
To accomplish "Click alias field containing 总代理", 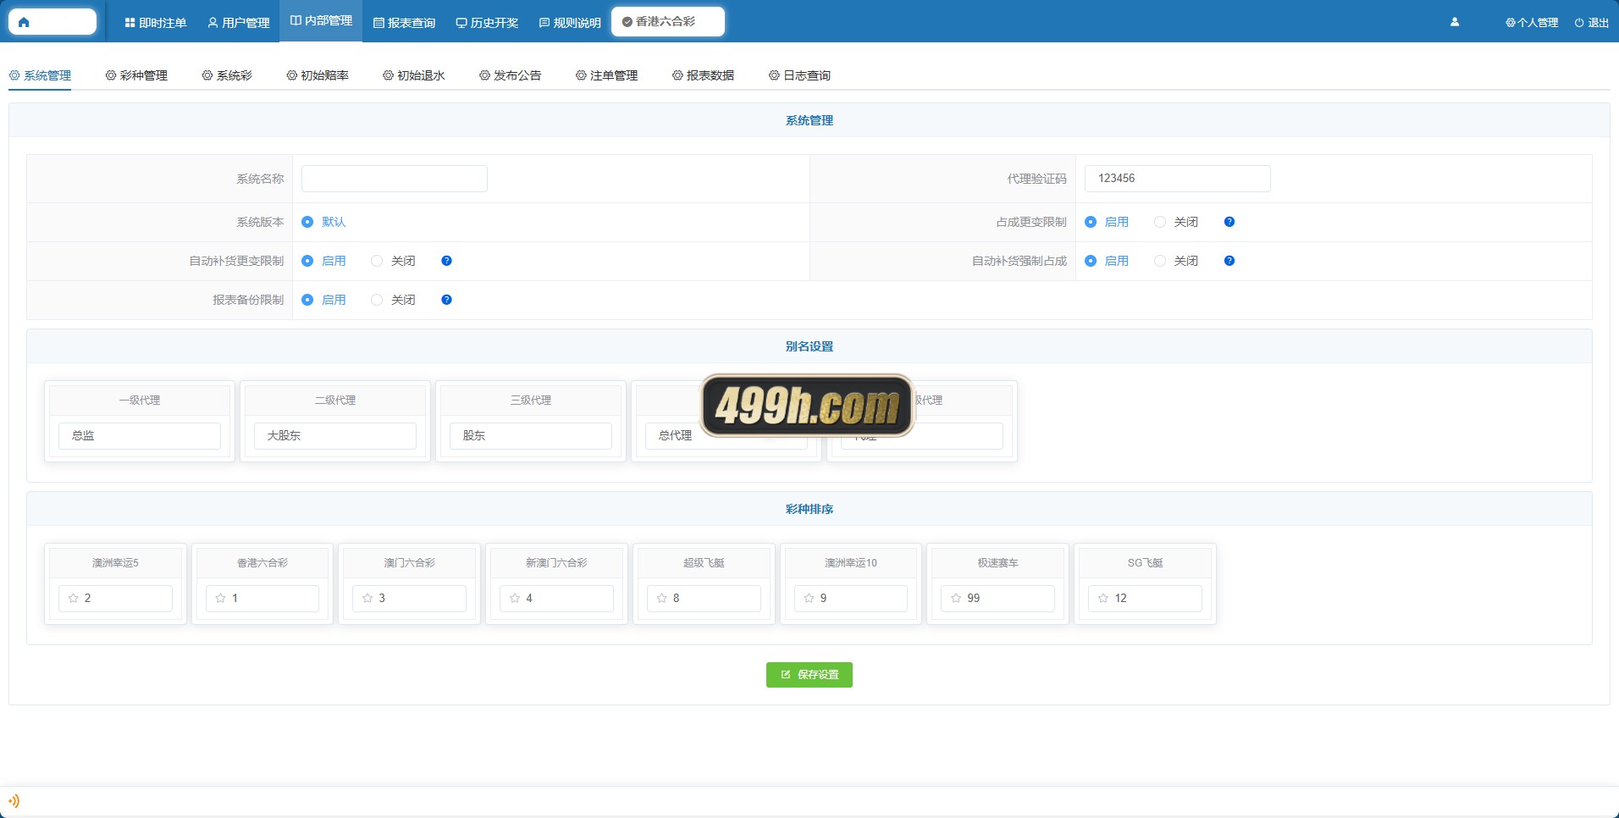I will pyautogui.click(x=727, y=436).
